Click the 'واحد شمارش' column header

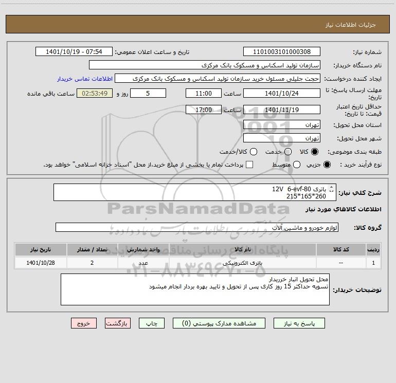143,249
